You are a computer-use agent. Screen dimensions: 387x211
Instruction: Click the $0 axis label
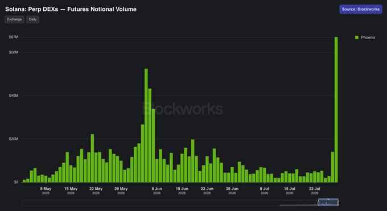(16, 182)
